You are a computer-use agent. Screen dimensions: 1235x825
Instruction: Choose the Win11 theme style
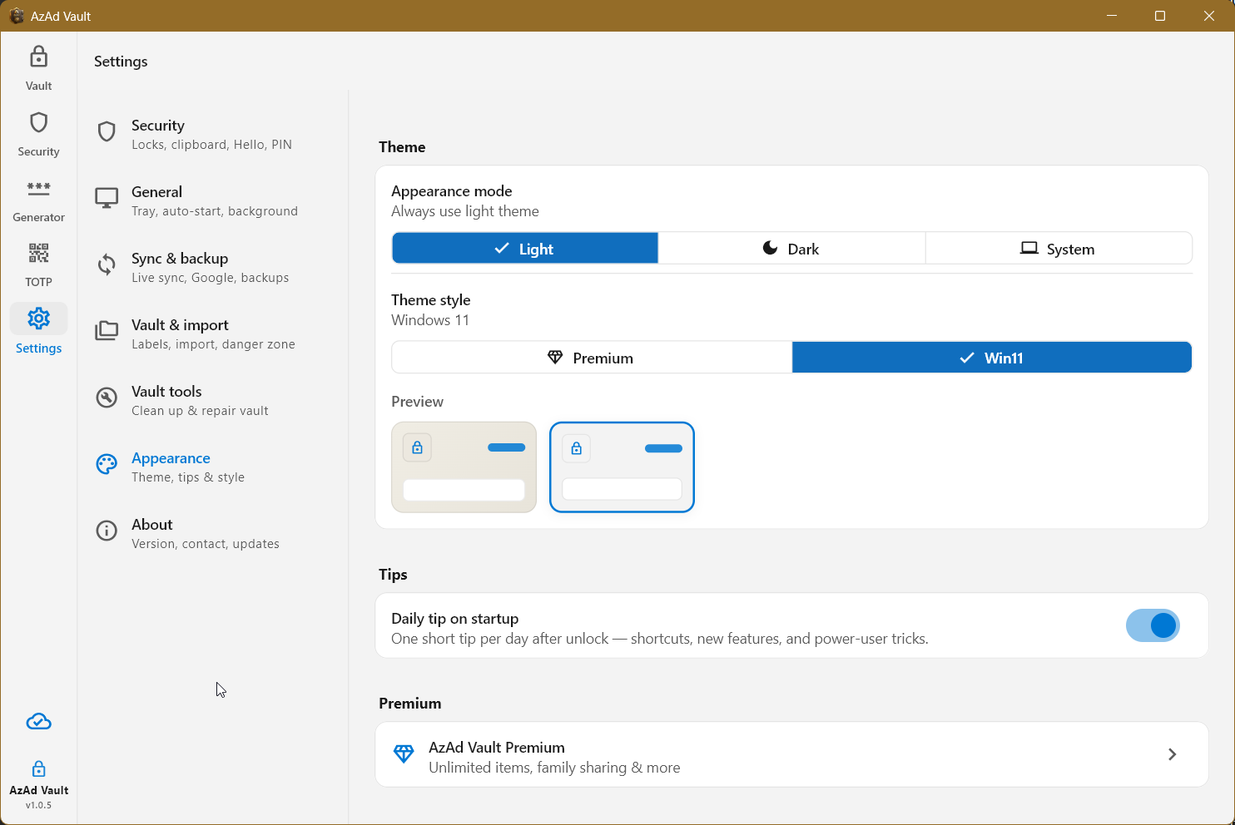pyautogui.click(x=992, y=358)
